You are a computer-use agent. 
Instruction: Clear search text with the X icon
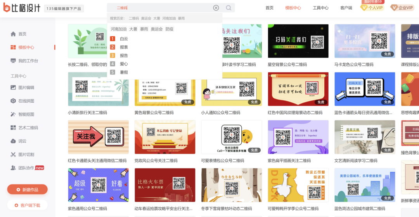click(216, 8)
